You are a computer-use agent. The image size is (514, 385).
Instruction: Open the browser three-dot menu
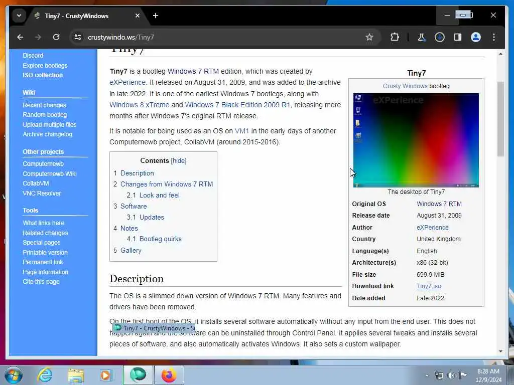[494, 37]
